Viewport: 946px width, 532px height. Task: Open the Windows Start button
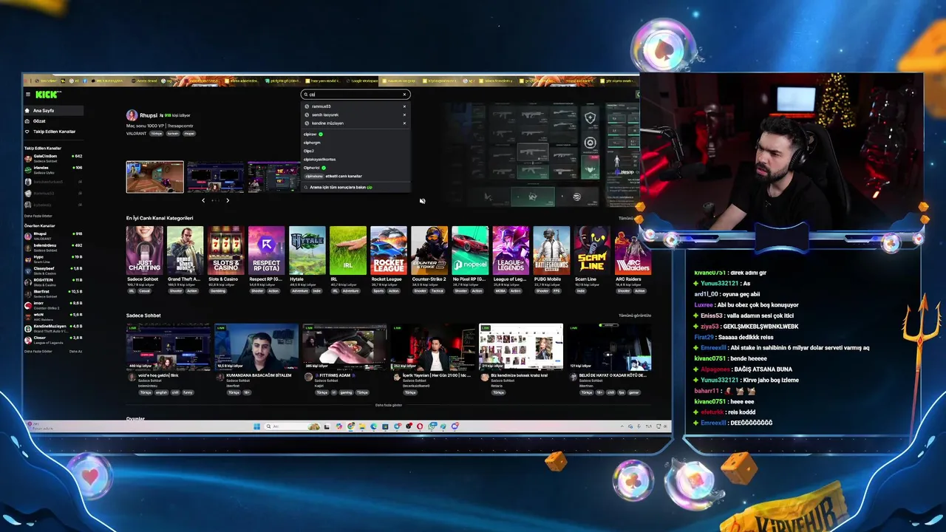point(256,426)
